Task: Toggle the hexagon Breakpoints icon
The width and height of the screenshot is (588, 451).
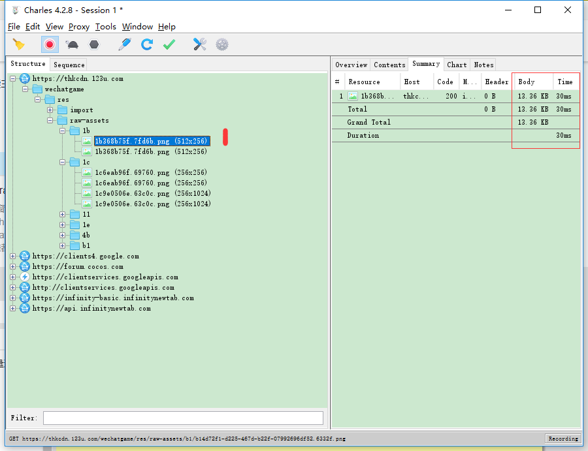Action: click(94, 44)
